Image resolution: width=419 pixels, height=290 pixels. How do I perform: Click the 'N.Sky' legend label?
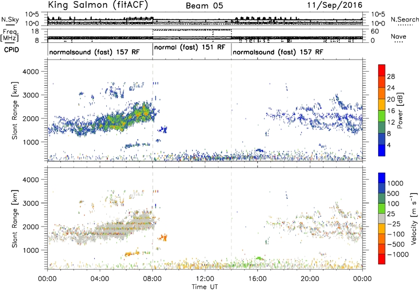[10, 19]
